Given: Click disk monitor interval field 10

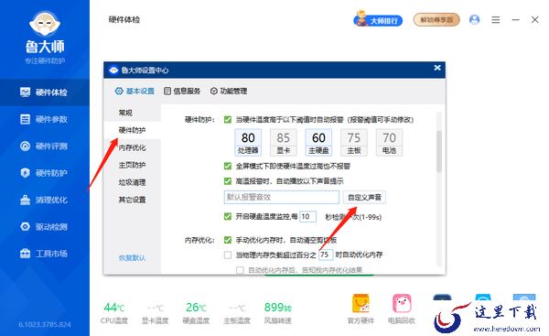Looking at the screenshot, I should click(307, 217).
